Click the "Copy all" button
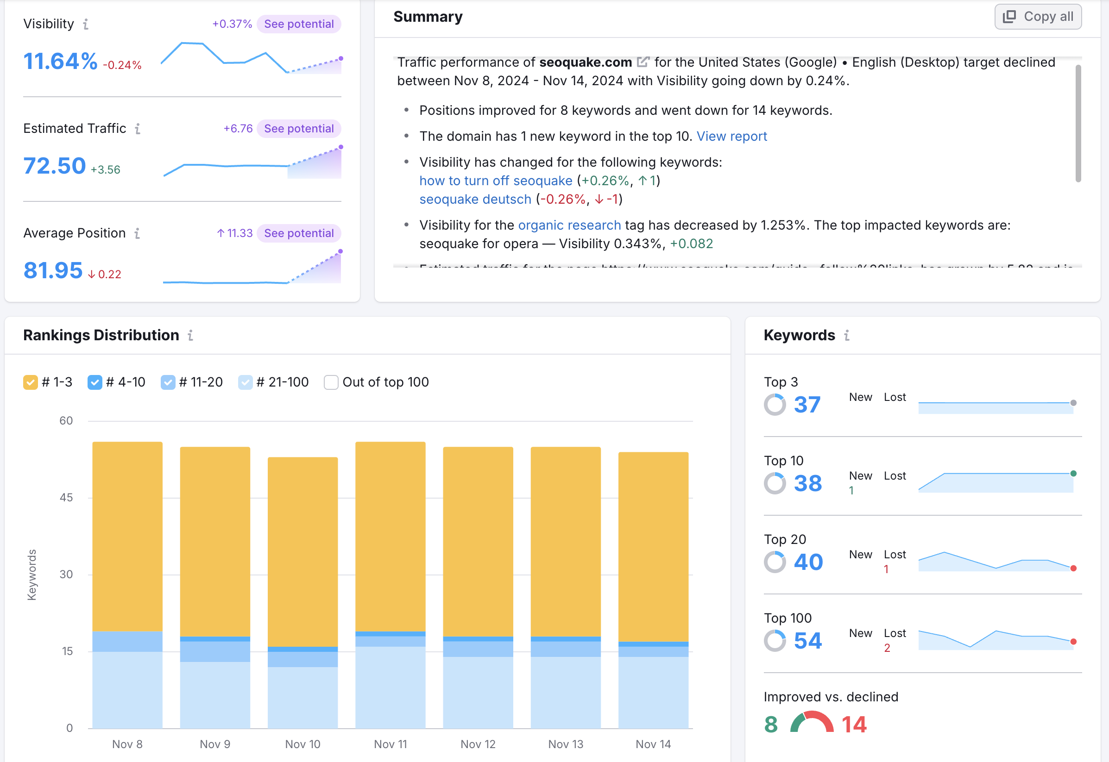This screenshot has height=762, width=1109. tap(1038, 16)
